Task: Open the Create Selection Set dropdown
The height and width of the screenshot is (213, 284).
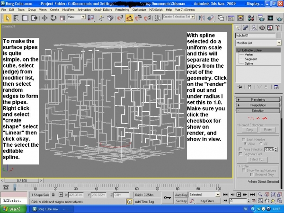Action: coord(193,17)
